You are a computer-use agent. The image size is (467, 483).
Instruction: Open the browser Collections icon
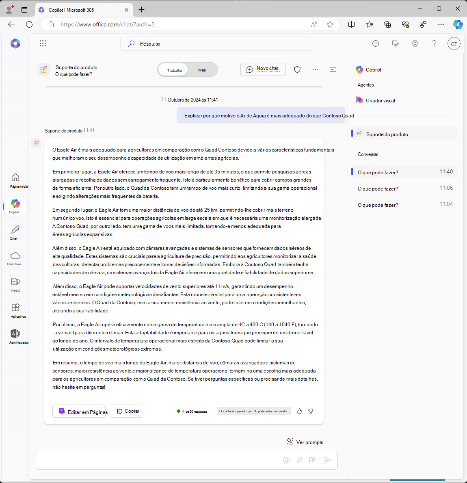[387, 24]
